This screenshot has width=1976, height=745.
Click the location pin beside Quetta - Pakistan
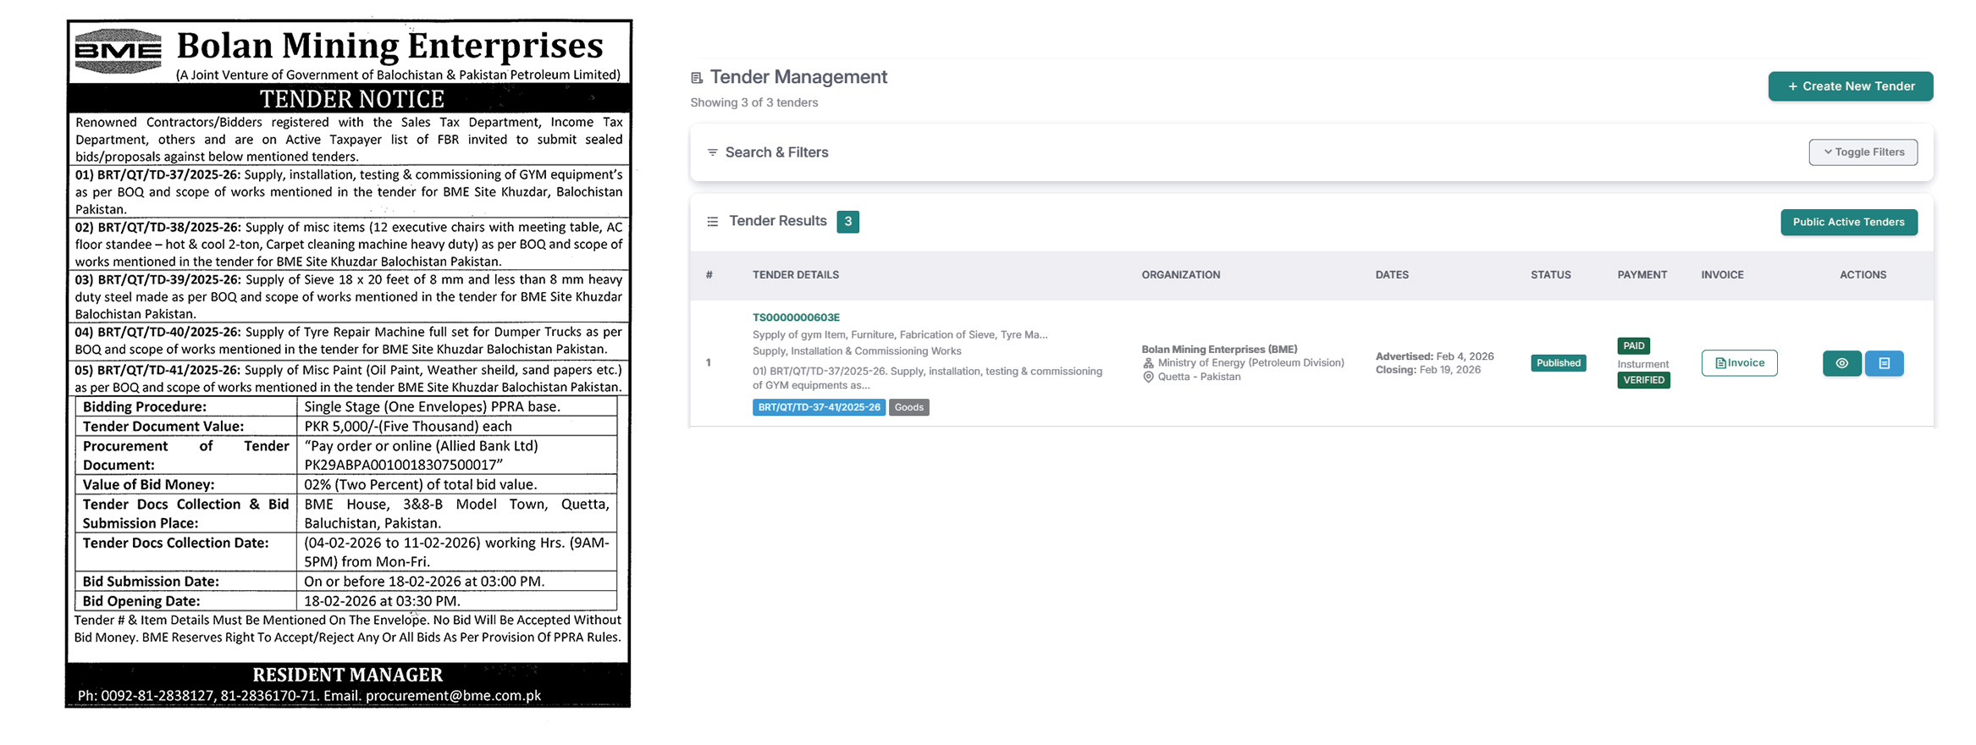point(1148,377)
